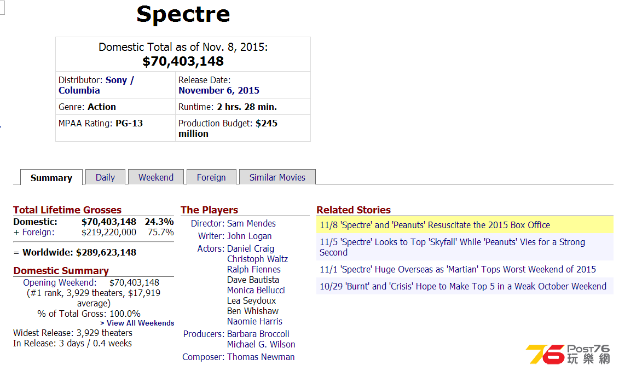Click the Widest Release 3,929 theaters text
This screenshot has width=619, height=371.
pyautogui.click(x=73, y=333)
